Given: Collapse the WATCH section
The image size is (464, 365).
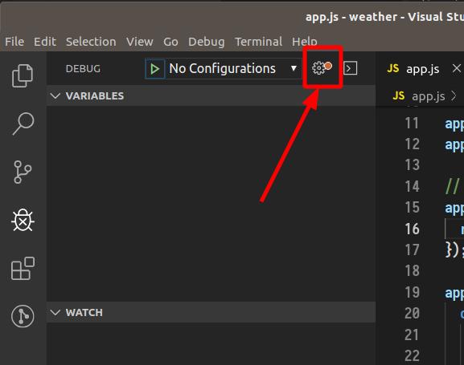Looking at the screenshot, I should tap(211, 312).
